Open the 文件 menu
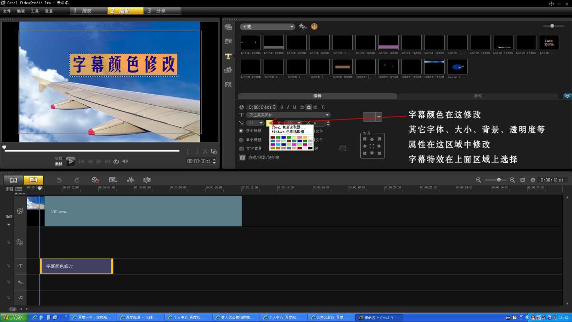 6,11
